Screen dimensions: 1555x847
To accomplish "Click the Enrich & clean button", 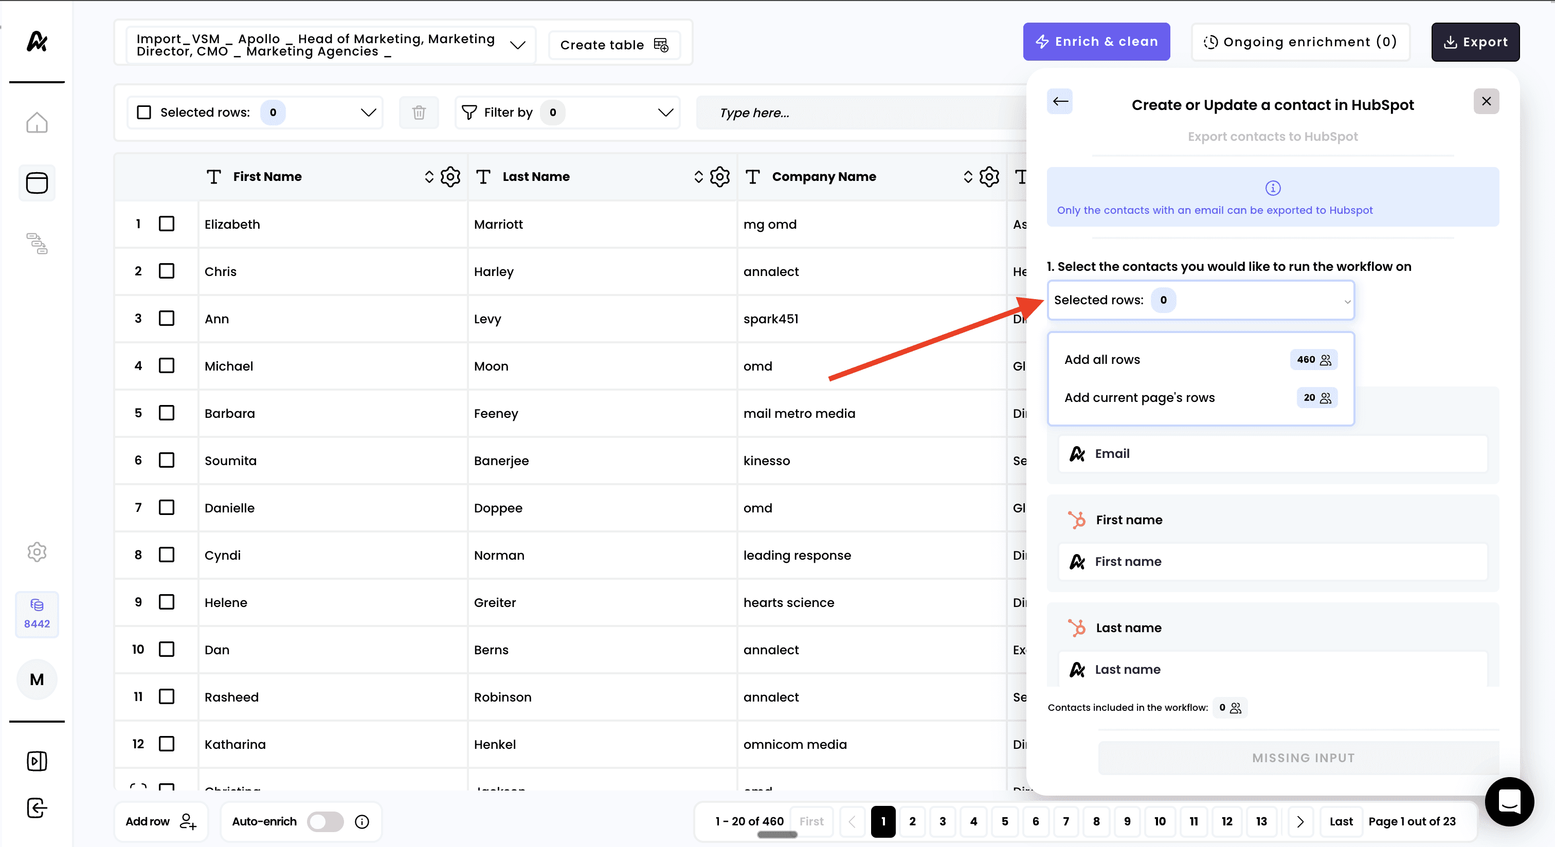I will (1096, 42).
